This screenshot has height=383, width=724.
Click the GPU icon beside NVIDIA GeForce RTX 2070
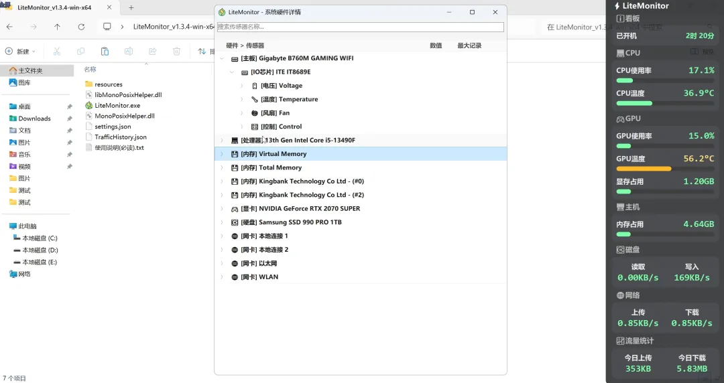235,208
